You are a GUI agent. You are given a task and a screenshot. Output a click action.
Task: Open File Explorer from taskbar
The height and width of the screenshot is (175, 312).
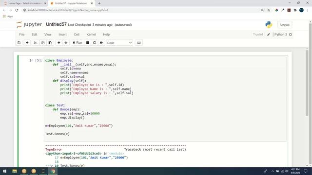15,171
